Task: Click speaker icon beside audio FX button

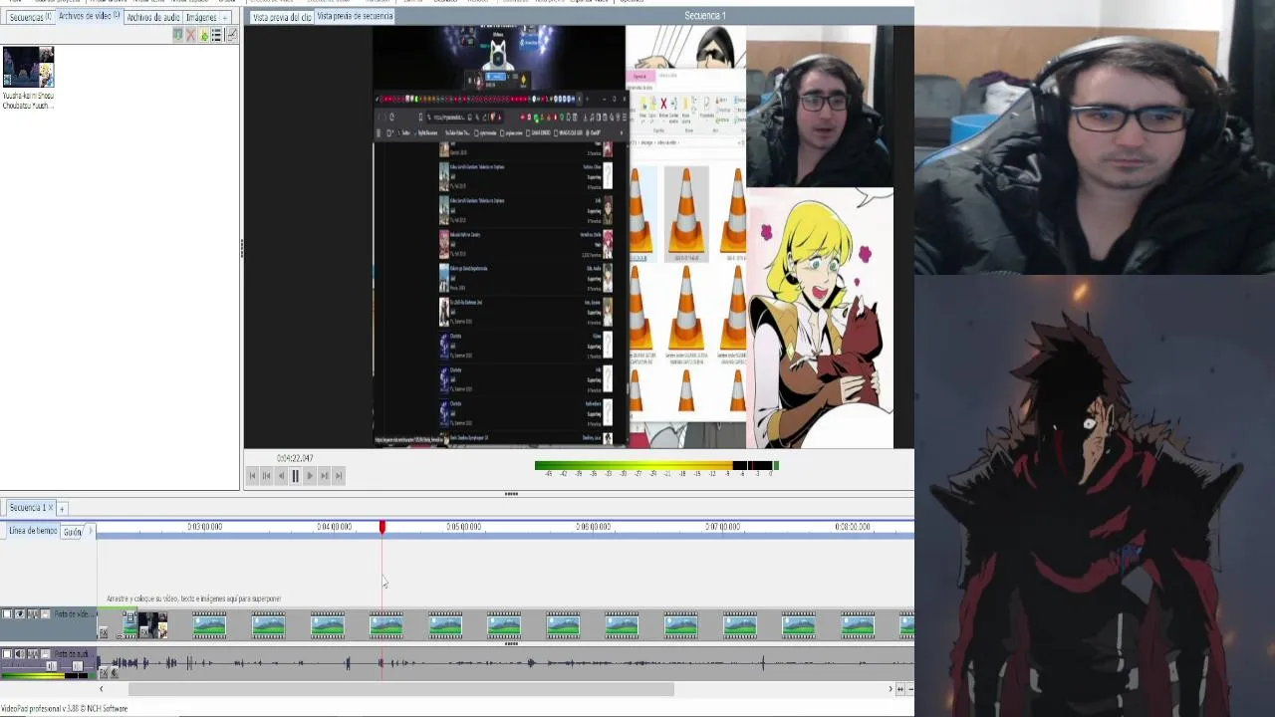Action: 115,673
